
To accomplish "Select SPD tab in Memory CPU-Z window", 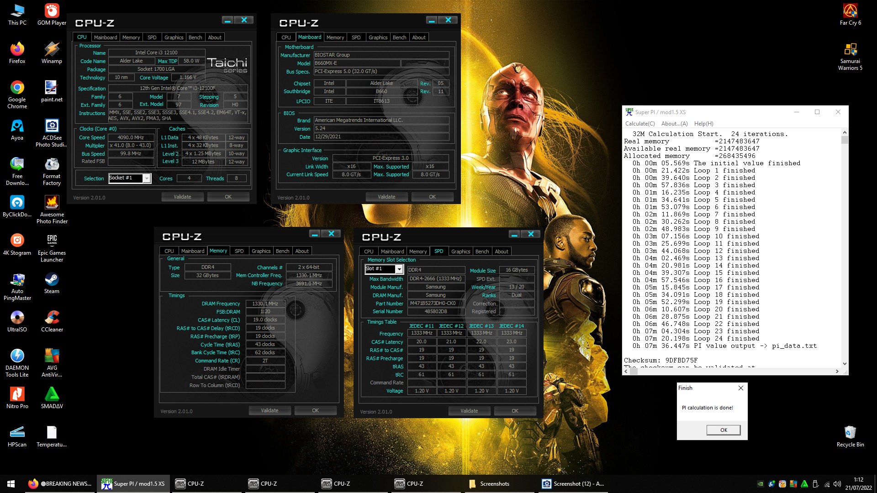I will 239,251.
